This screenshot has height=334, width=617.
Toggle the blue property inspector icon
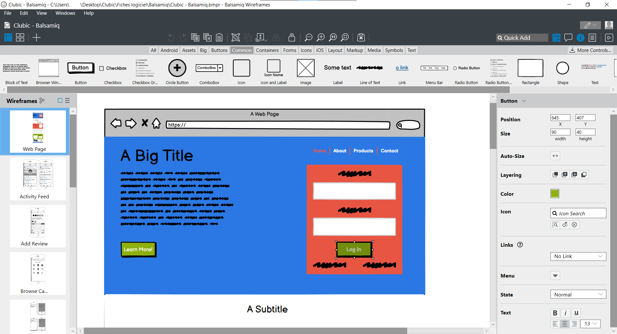(x=580, y=38)
